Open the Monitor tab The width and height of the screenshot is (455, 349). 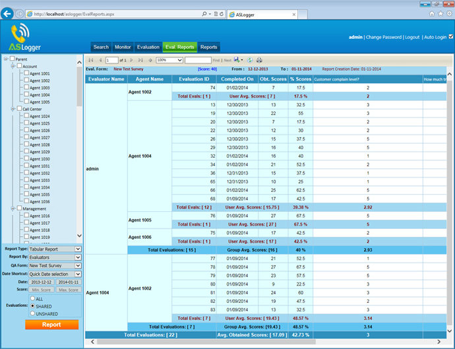point(122,47)
